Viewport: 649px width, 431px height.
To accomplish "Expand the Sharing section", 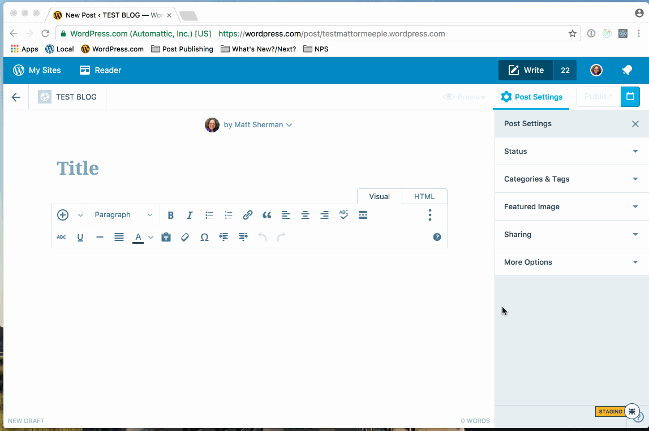I will pyautogui.click(x=571, y=235).
